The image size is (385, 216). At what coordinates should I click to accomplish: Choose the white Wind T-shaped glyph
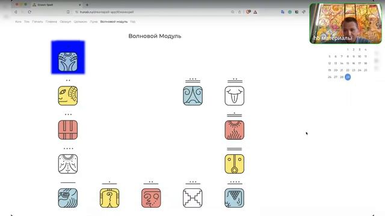click(x=235, y=96)
